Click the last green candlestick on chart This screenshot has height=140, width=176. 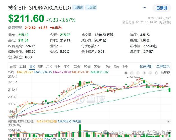170,90
